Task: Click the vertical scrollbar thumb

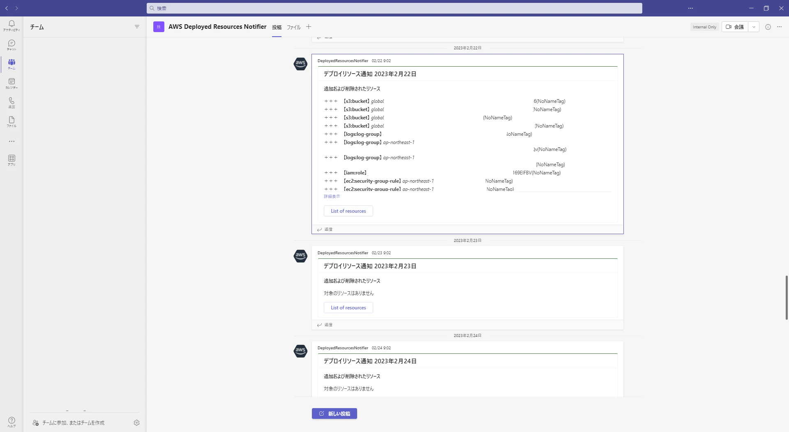Action: (x=787, y=297)
